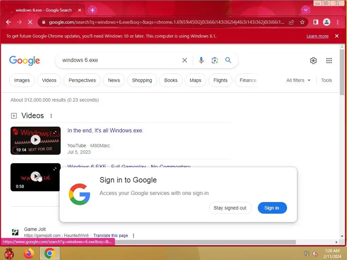347x260 pixels.
Task: Open the Chrome three-dot menu
Action: [338, 22]
